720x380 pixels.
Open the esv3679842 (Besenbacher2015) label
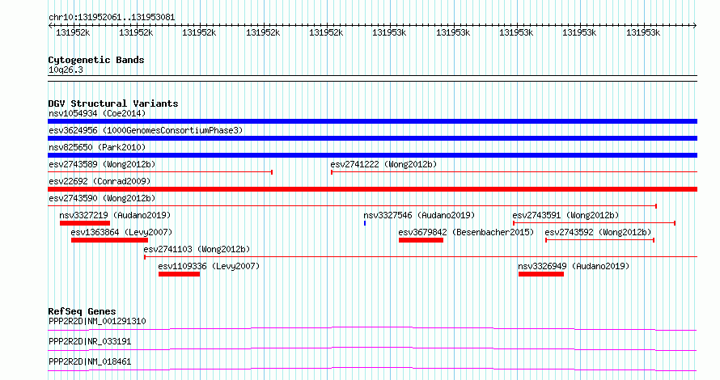tap(466, 232)
